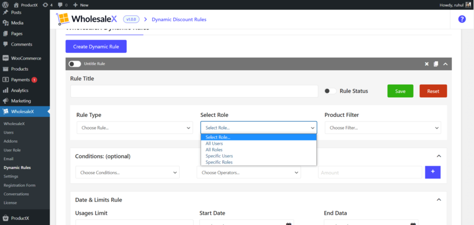Open the Choose Filter dropdown
Image resolution: width=474 pixels, height=225 pixels.
(x=383, y=128)
